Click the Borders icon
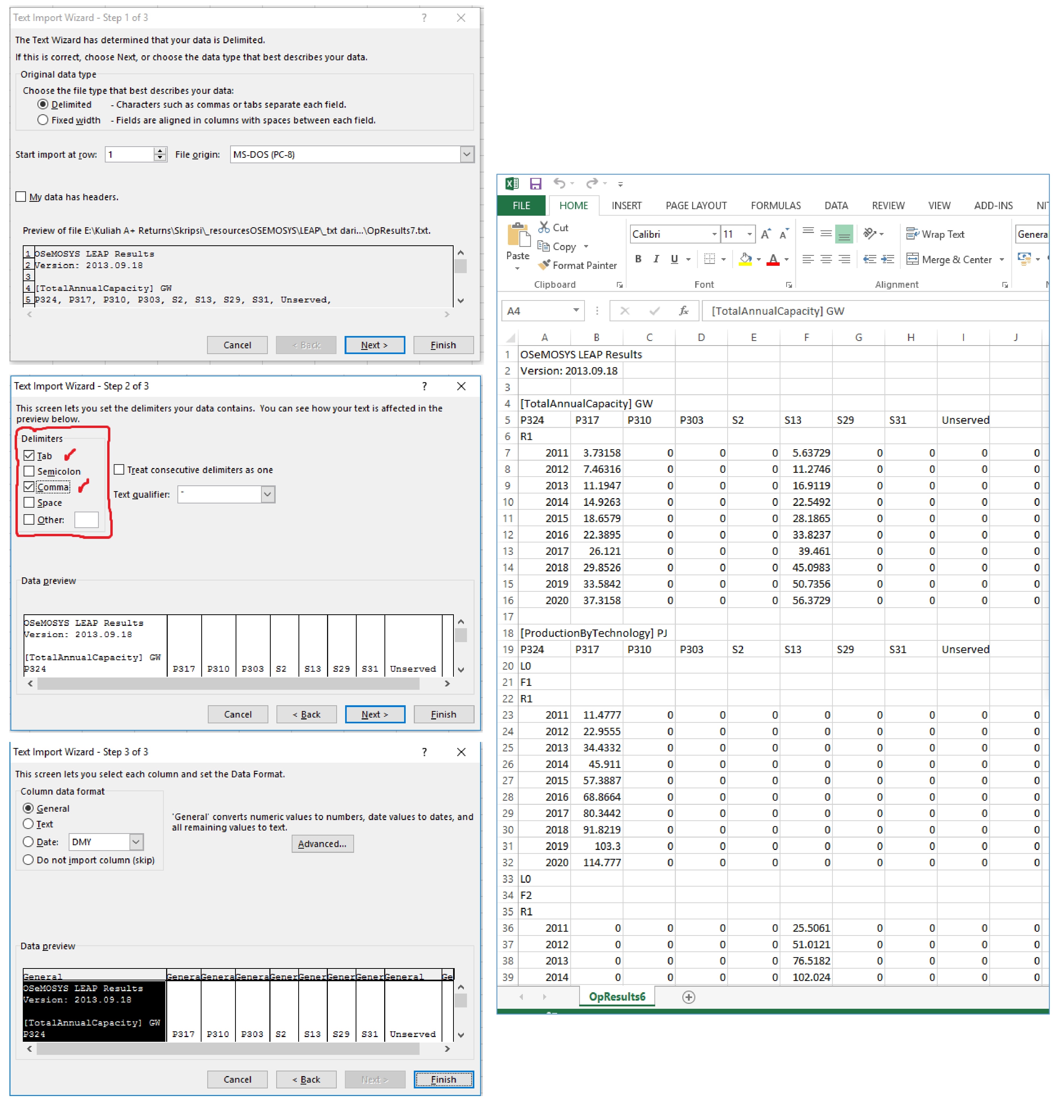The height and width of the screenshot is (1101, 1059). pyautogui.click(x=710, y=259)
